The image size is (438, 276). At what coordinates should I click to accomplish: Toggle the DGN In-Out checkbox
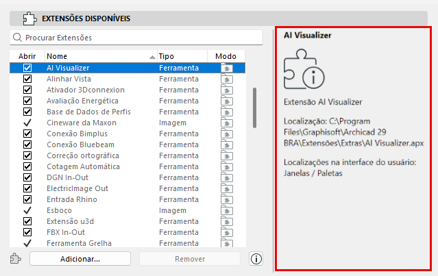(x=27, y=177)
